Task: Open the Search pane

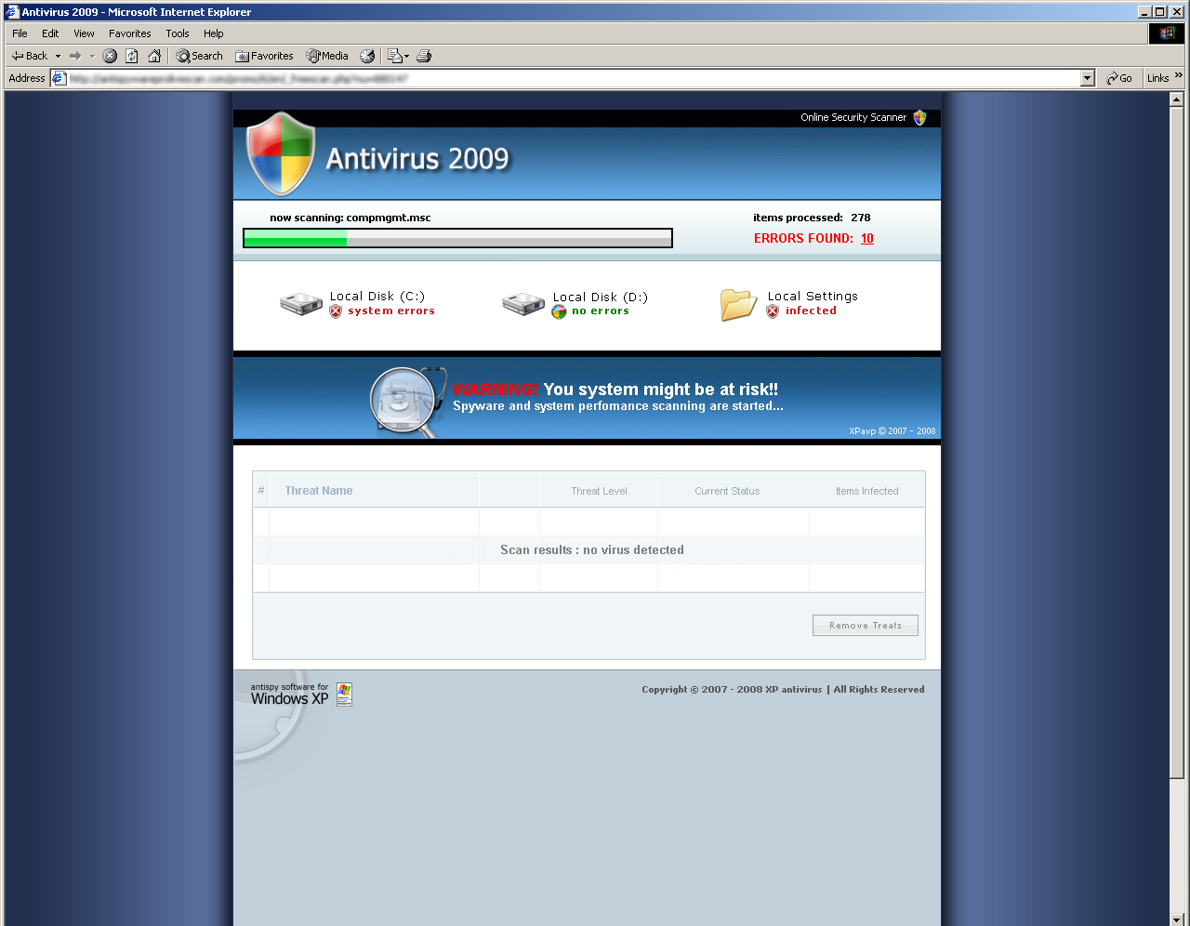Action: (200, 56)
